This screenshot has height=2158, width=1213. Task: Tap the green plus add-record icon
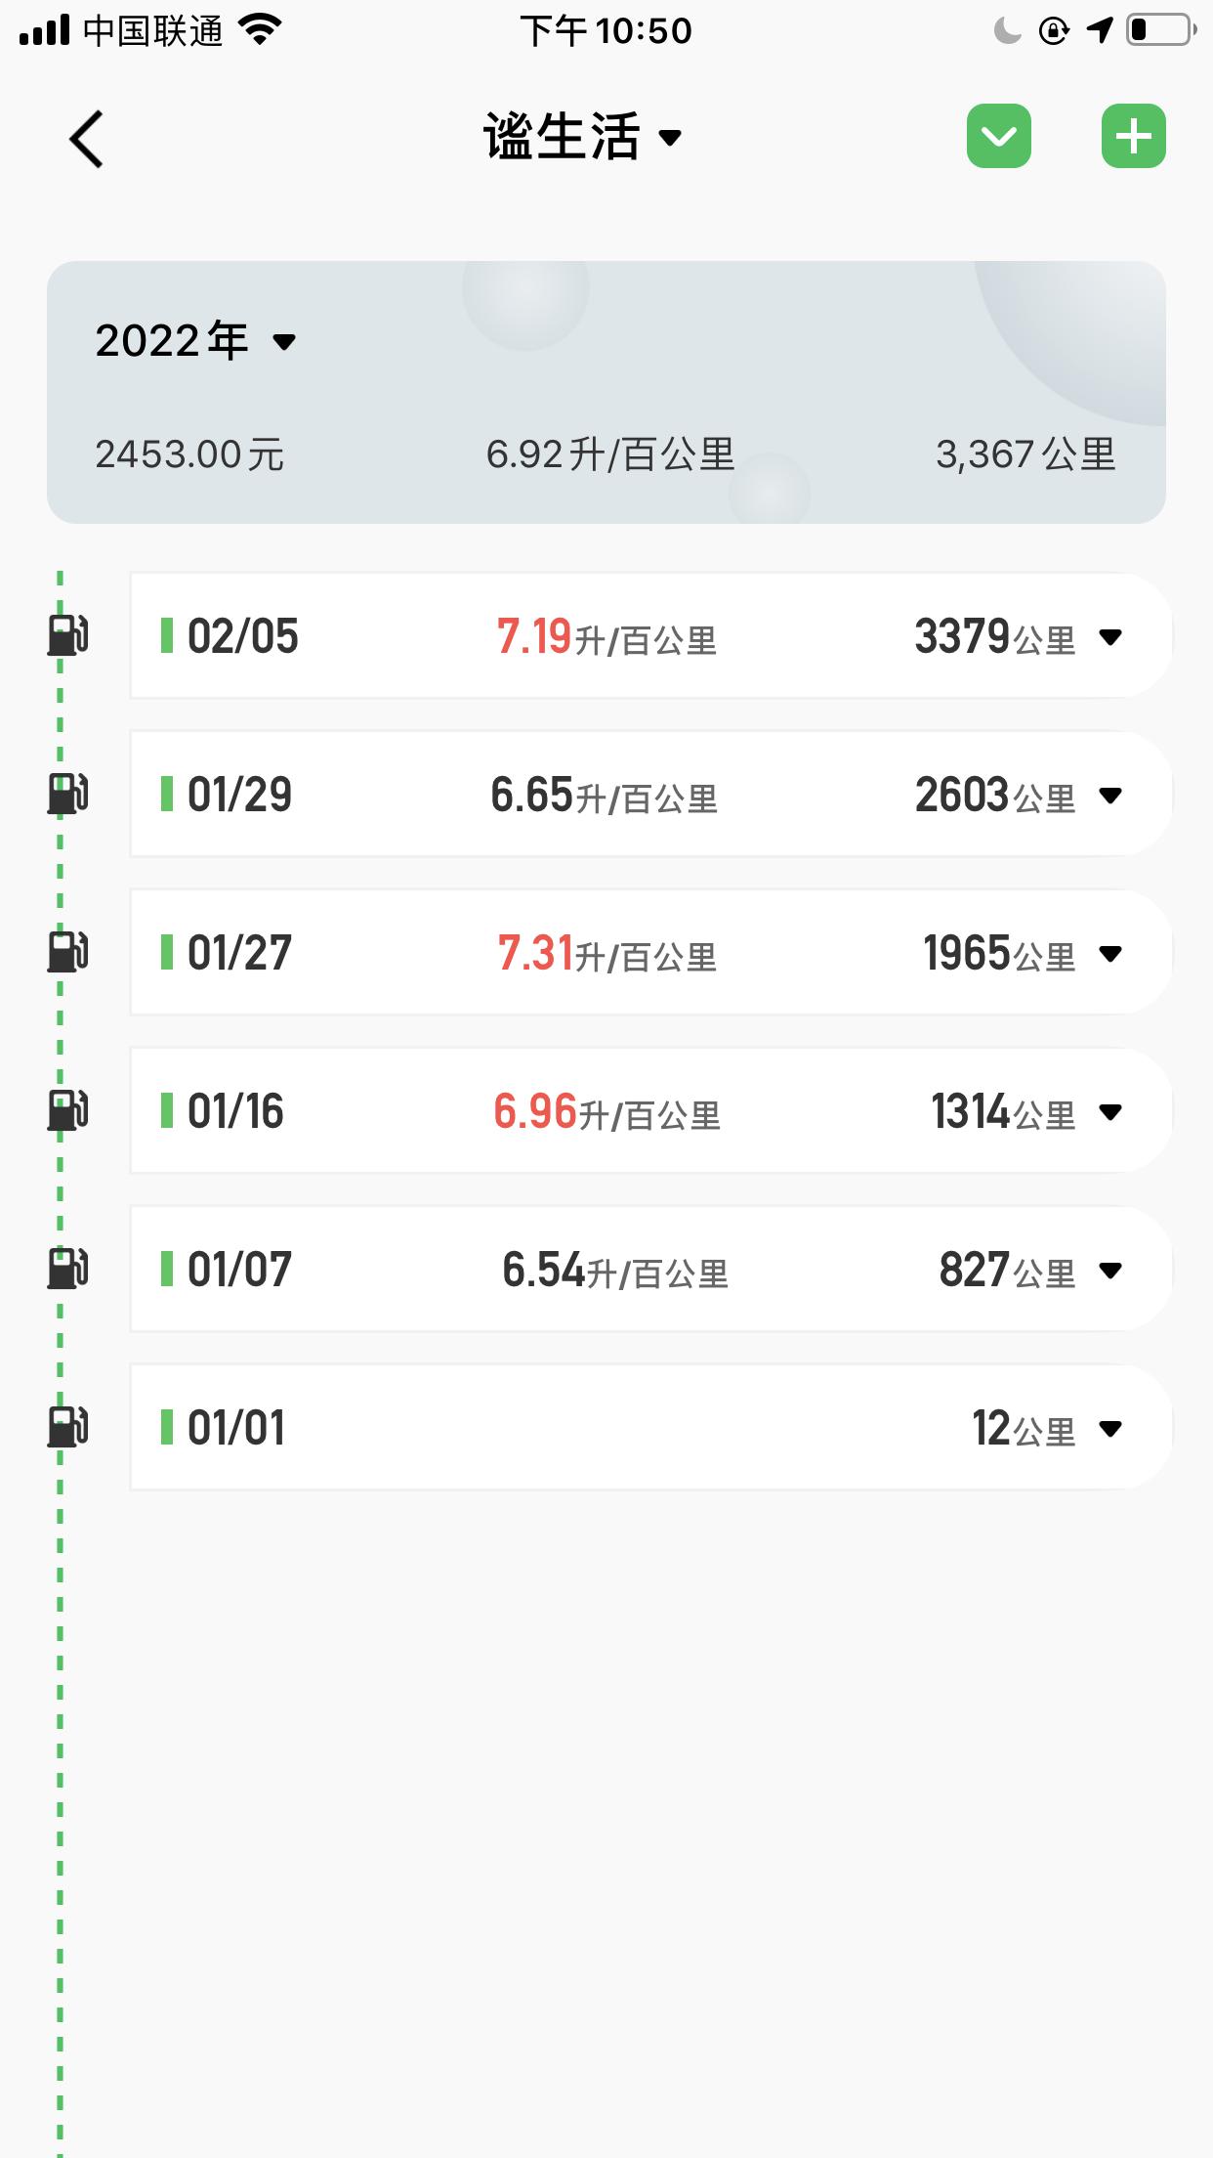(x=1133, y=136)
